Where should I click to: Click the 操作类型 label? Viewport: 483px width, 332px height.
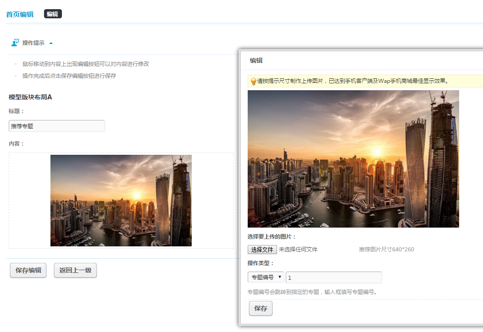point(261,263)
